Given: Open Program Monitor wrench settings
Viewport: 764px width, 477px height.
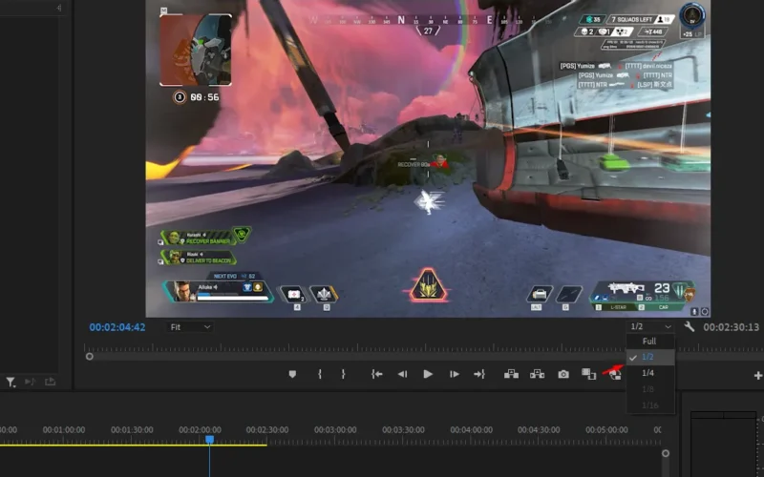Looking at the screenshot, I should pos(689,326).
